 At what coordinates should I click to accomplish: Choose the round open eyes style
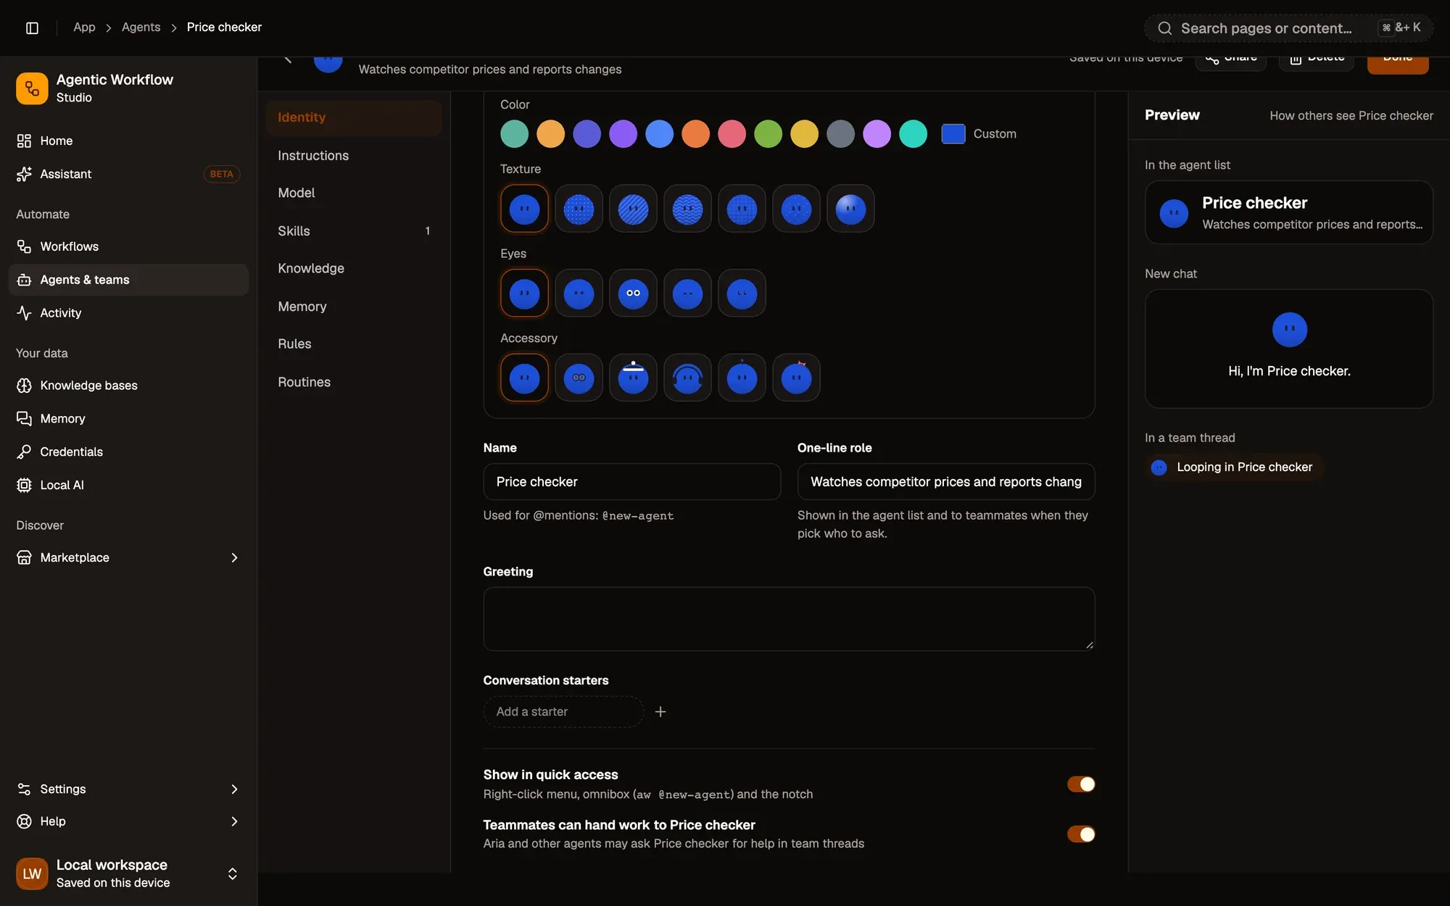(x=633, y=294)
